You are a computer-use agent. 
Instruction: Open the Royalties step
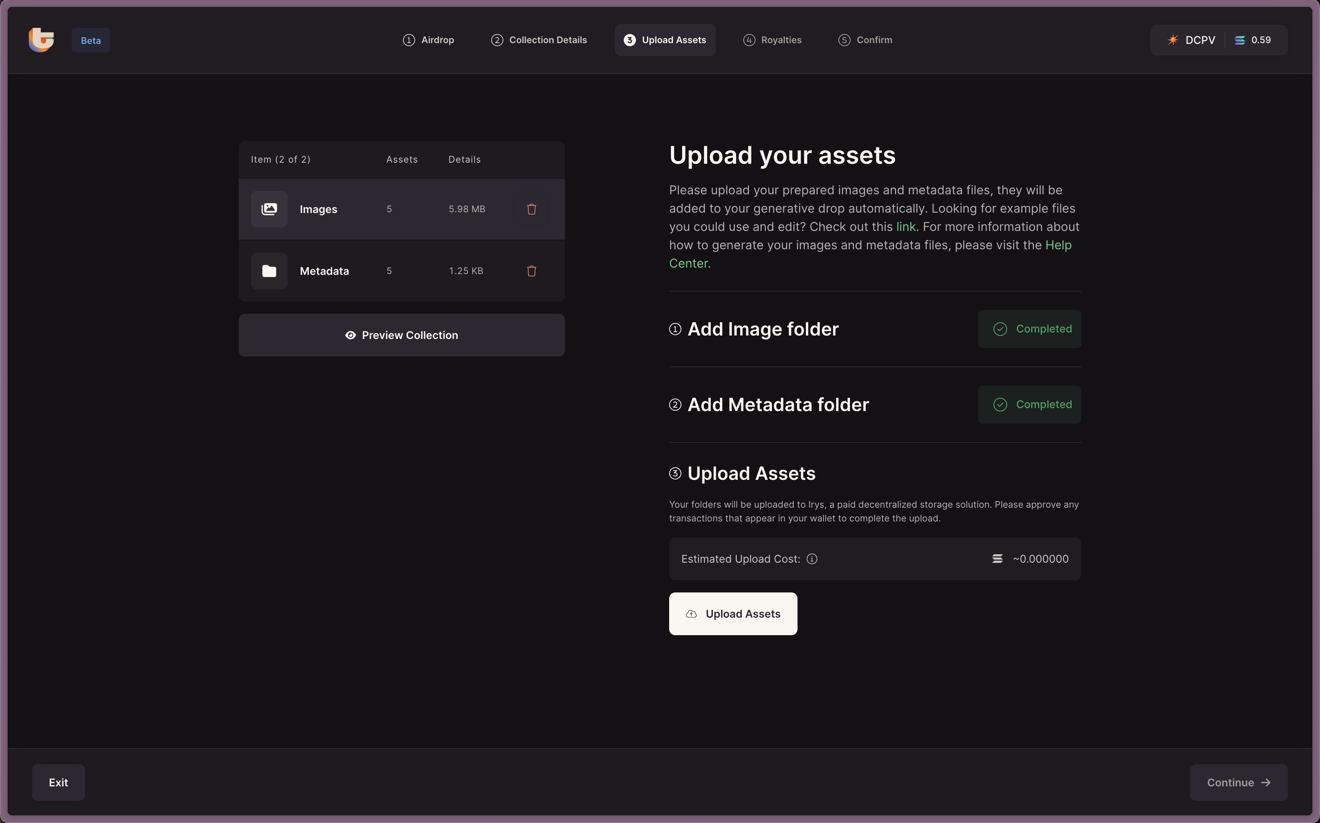[x=772, y=40]
